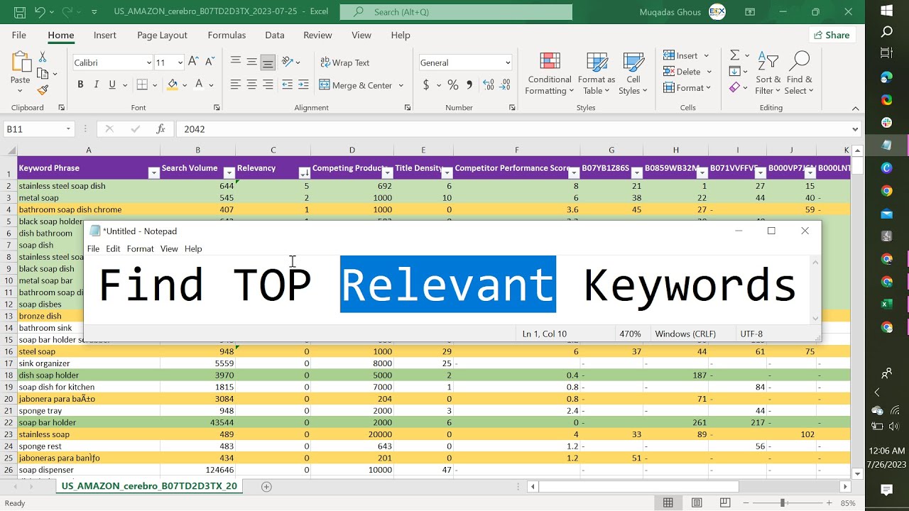The height and width of the screenshot is (511, 909).
Task: Open the Formulas ribbon tab
Action: (227, 35)
